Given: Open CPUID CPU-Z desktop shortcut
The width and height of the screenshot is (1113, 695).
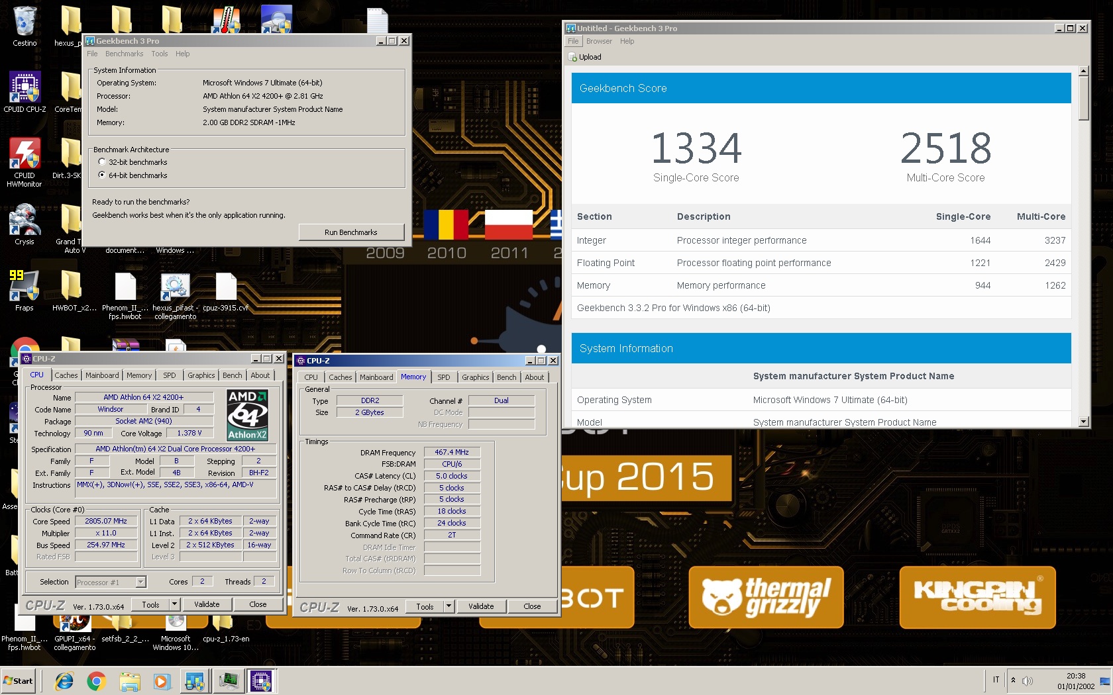Looking at the screenshot, I should (x=25, y=92).
